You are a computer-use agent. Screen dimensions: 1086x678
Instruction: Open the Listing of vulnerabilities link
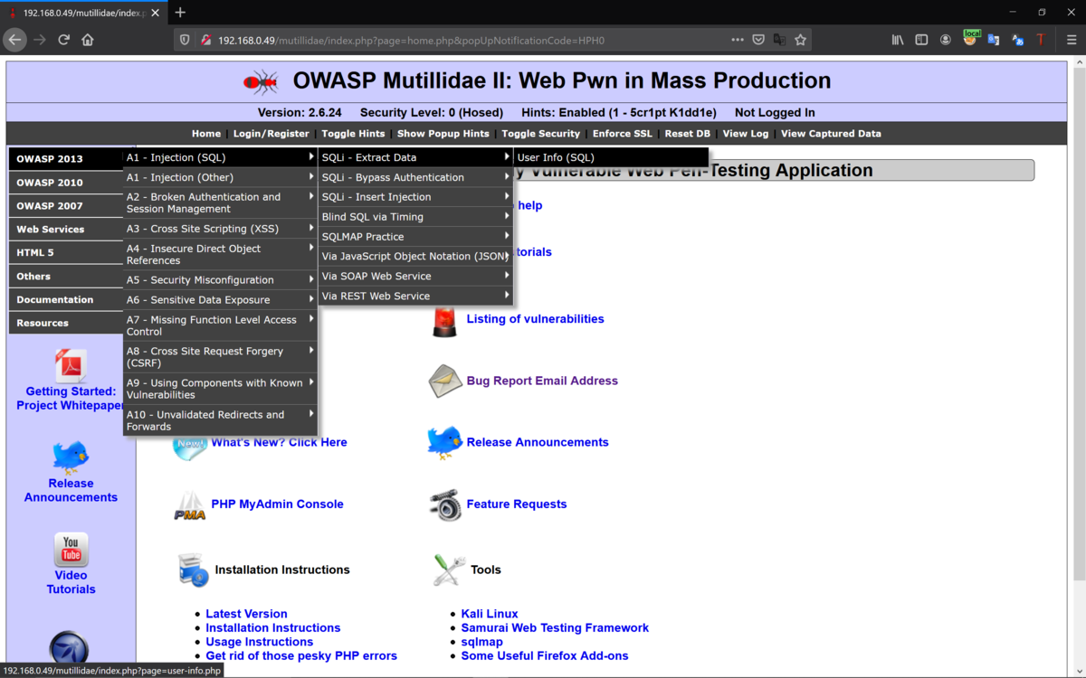[x=535, y=319]
